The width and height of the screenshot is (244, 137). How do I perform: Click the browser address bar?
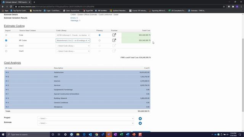pos(118,7)
